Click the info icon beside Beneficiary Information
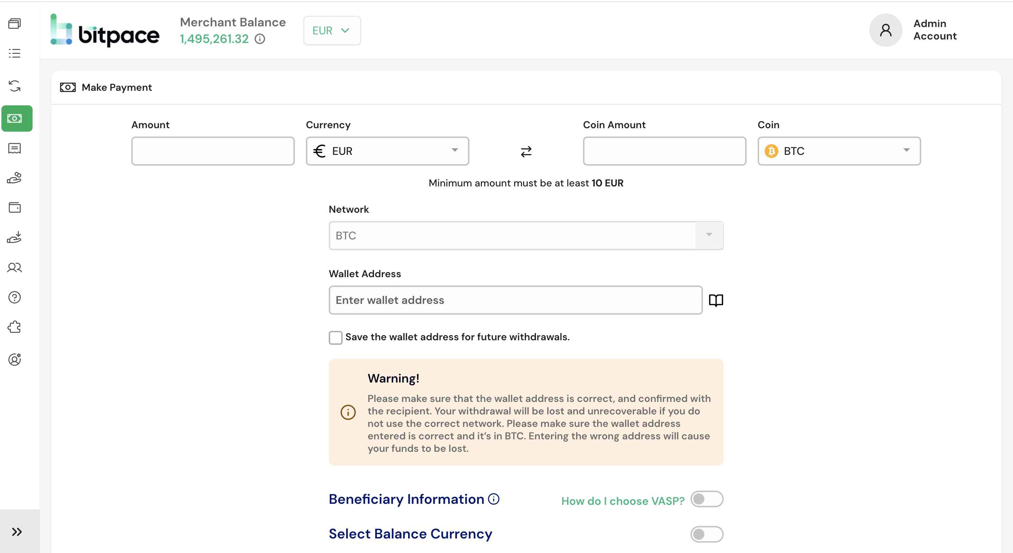The width and height of the screenshot is (1013, 553). 494,499
